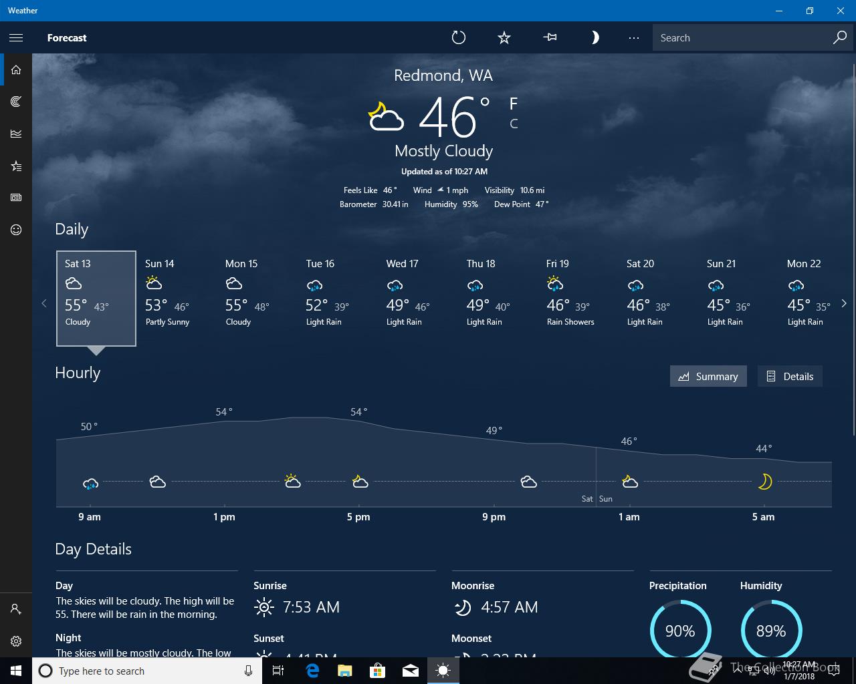This screenshot has width=856, height=684.
Task: Click the Redmond, WA location title
Action: pos(443,75)
